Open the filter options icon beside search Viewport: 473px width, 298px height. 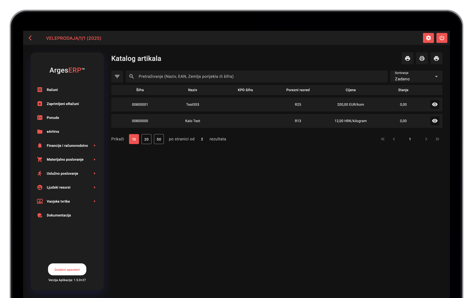click(117, 76)
